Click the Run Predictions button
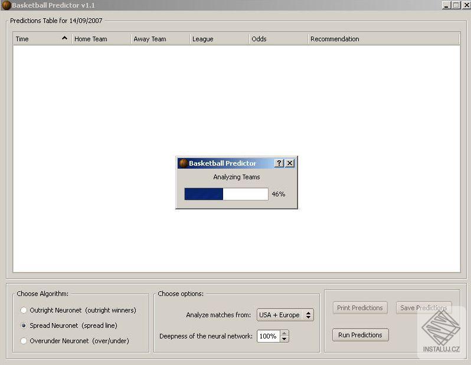 click(361, 335)
